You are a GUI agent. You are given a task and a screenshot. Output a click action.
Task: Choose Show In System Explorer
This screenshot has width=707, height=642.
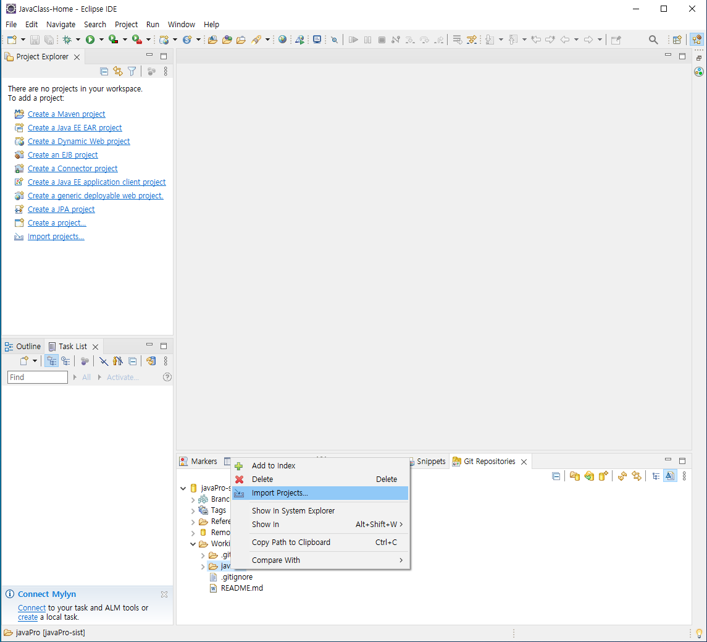click(320, 511)
